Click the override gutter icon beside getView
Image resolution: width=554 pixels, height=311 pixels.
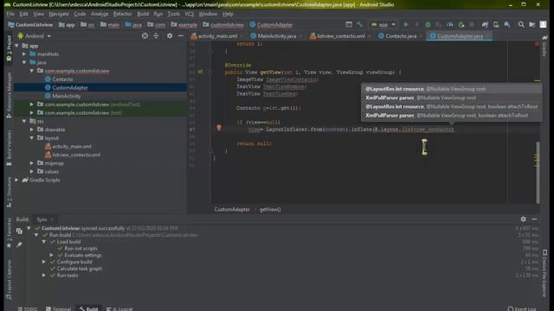200,72
